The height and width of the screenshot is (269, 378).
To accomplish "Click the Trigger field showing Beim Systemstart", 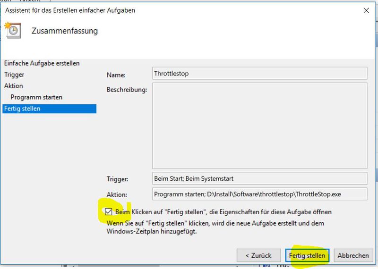I will pyautogui.click(x=259, y=178).
